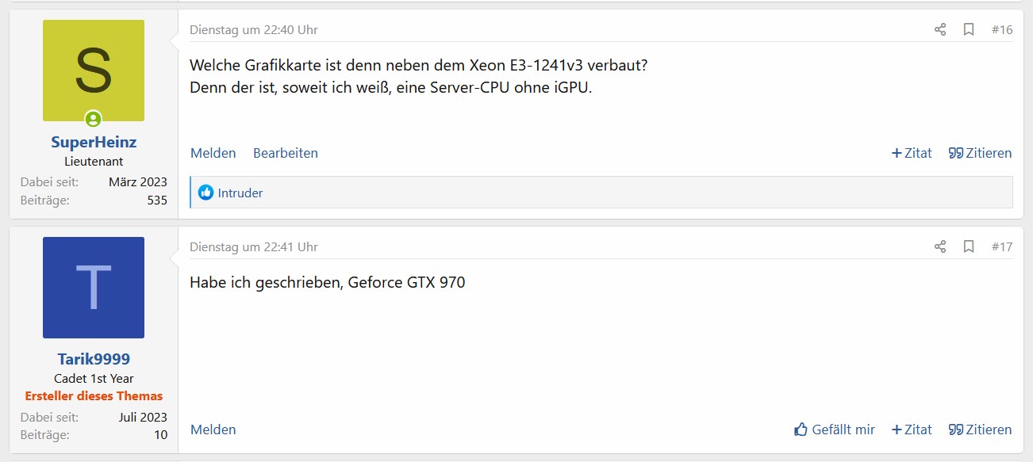
Task: Bookmark post #16
Action: (x=969, y=30)
